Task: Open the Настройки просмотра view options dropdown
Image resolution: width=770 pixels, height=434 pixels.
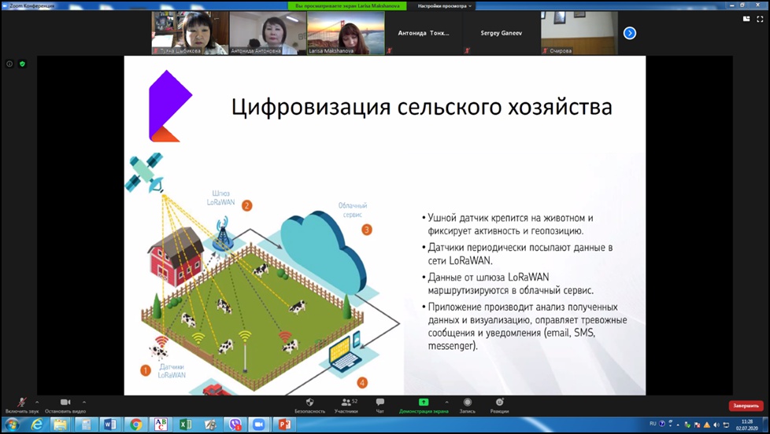Action: pyautogui.click(x=445, y=6)
